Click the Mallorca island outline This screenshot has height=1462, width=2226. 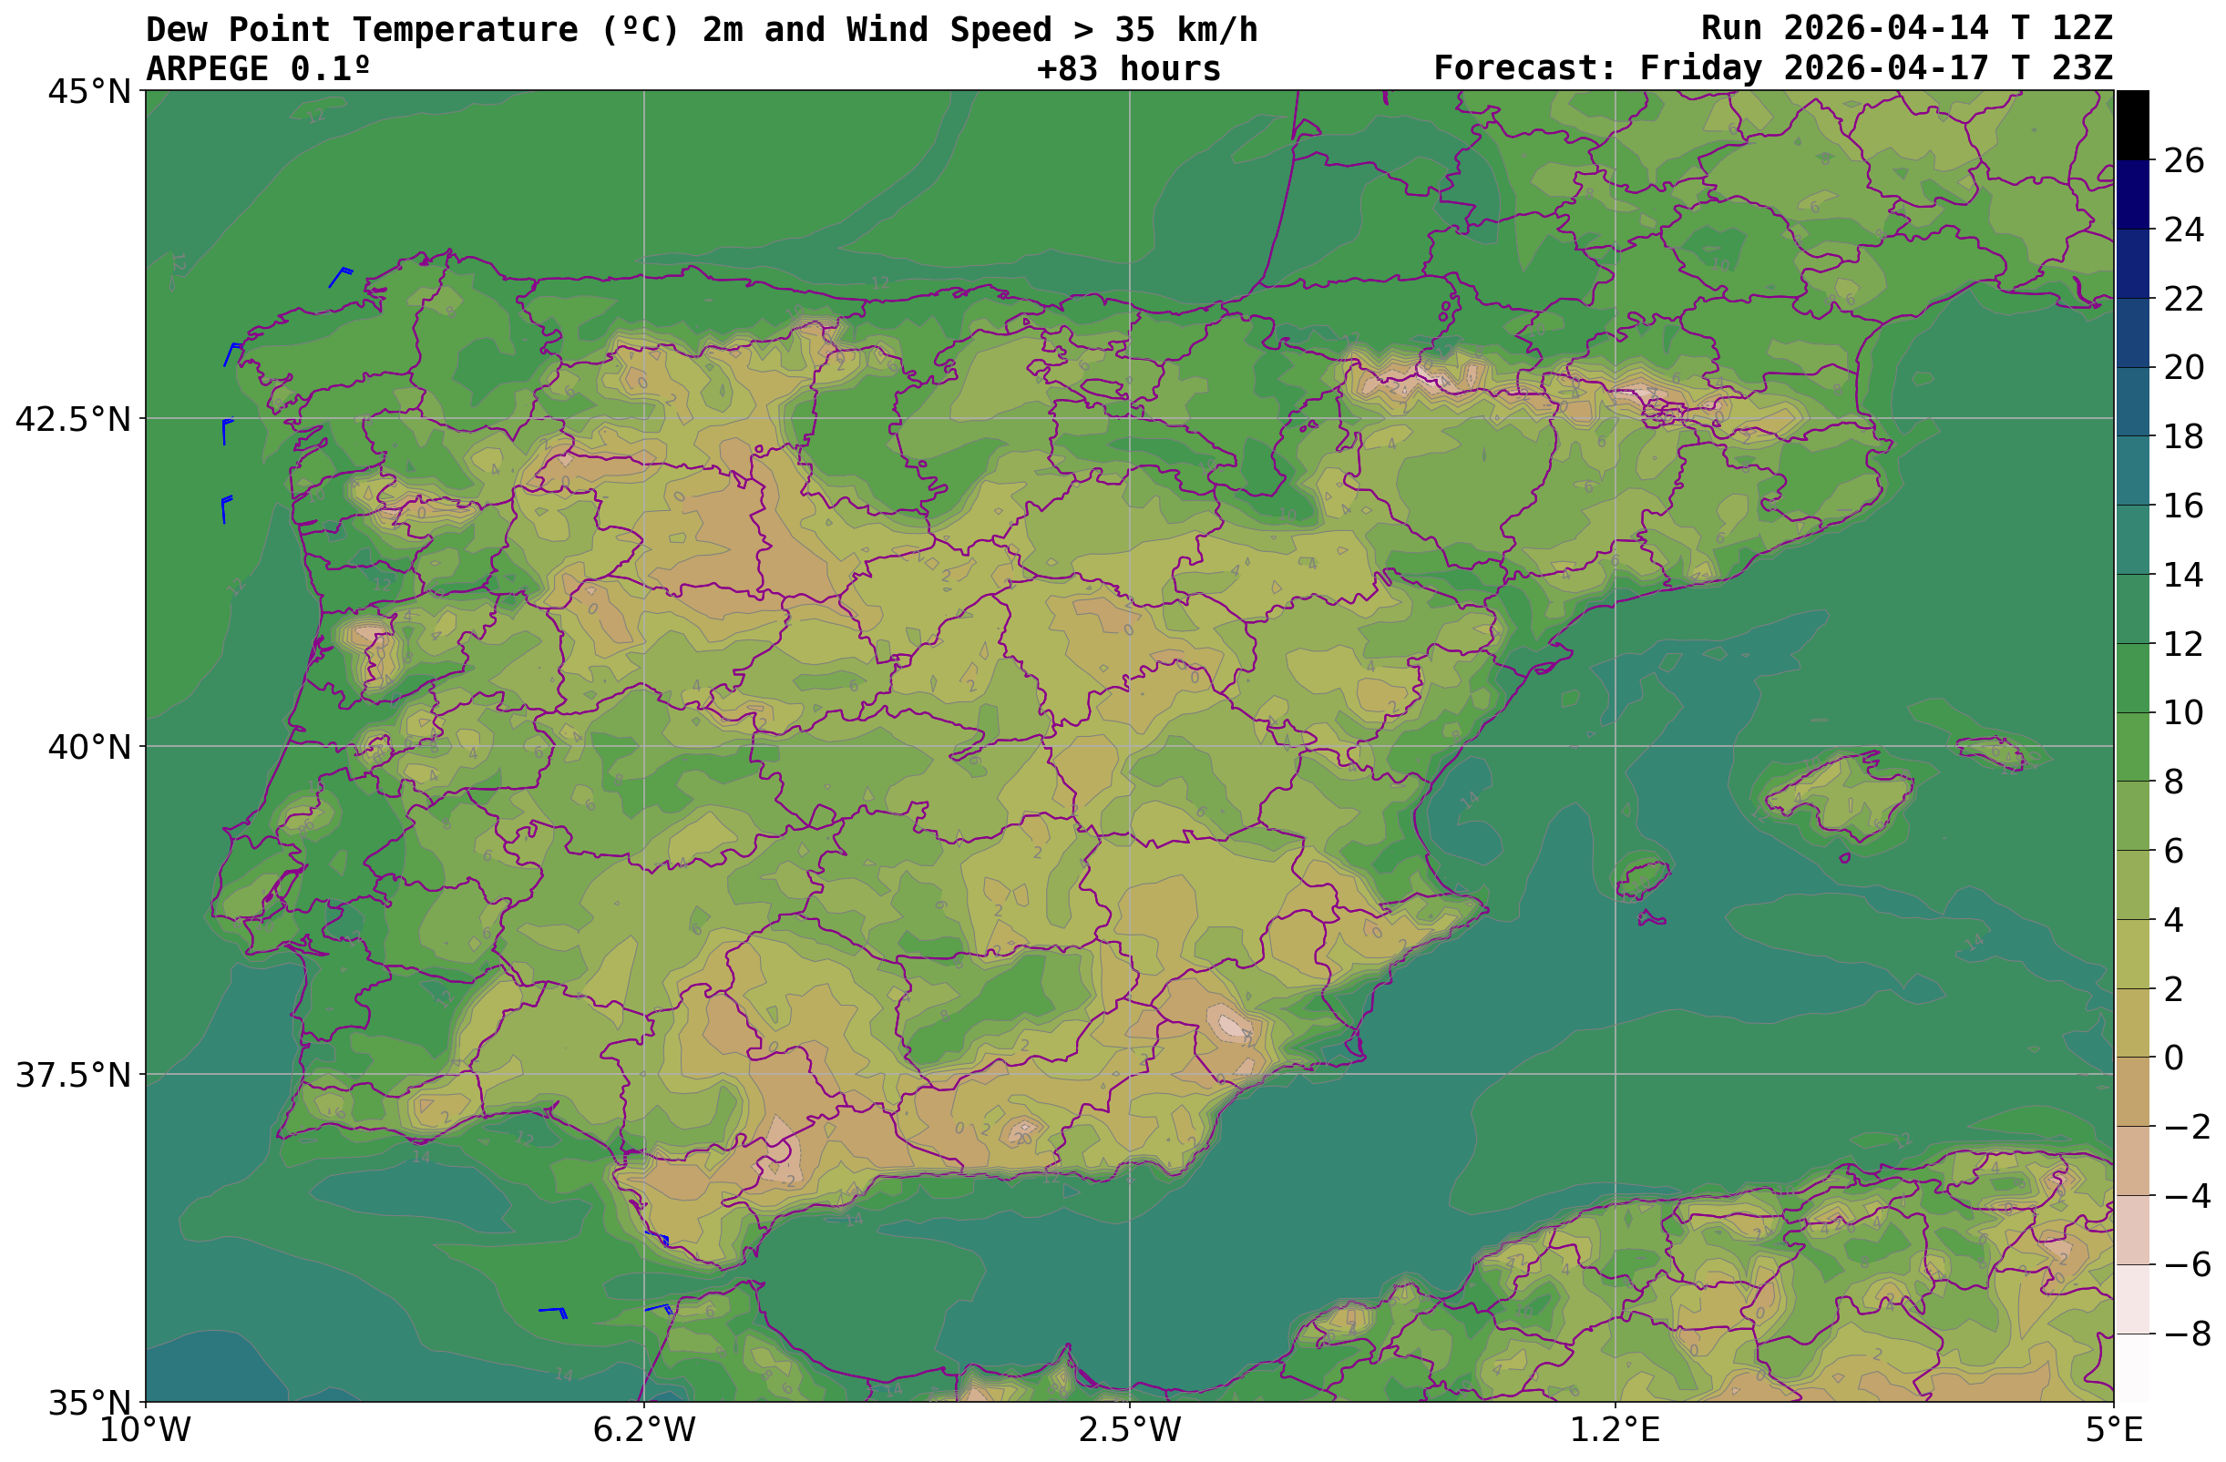click(1838, 794)
